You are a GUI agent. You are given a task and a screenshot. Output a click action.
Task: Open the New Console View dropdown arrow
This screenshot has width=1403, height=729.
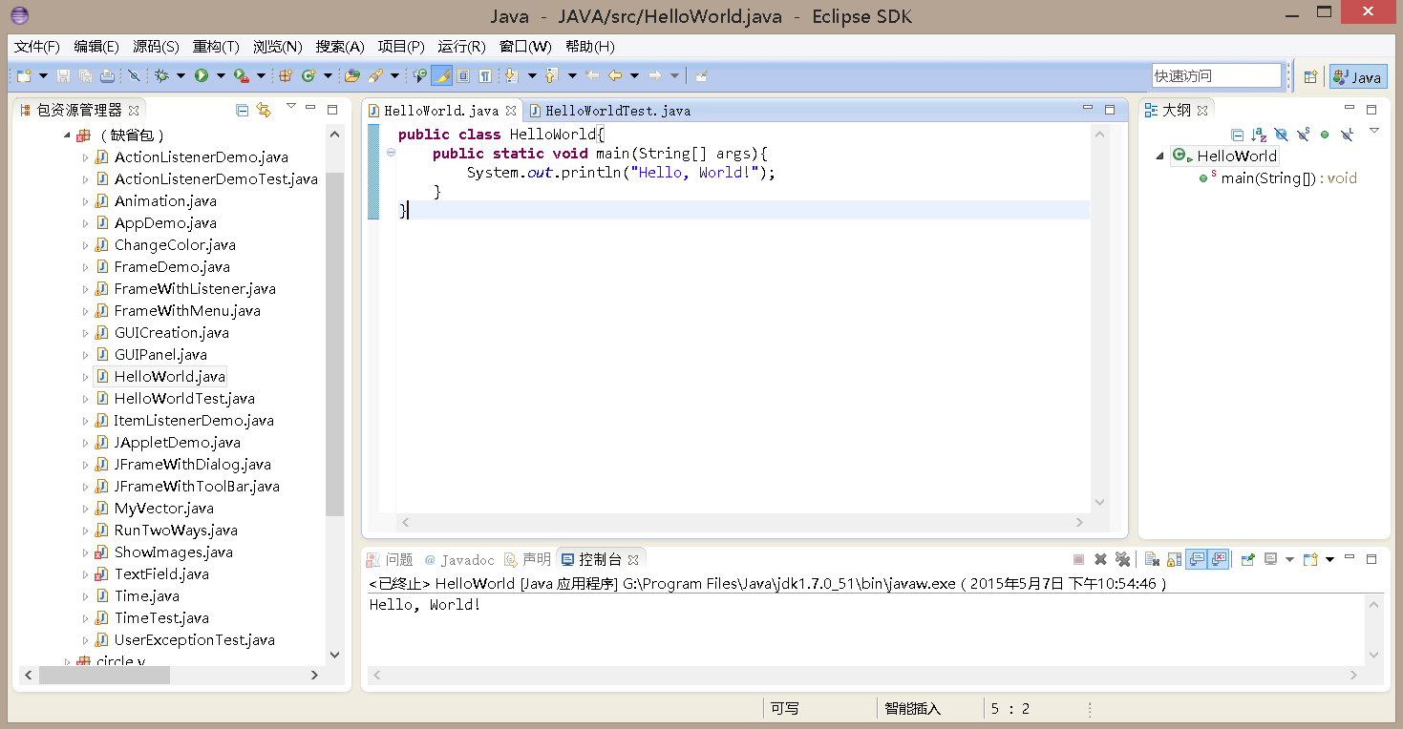click(x=1329, y=559)
